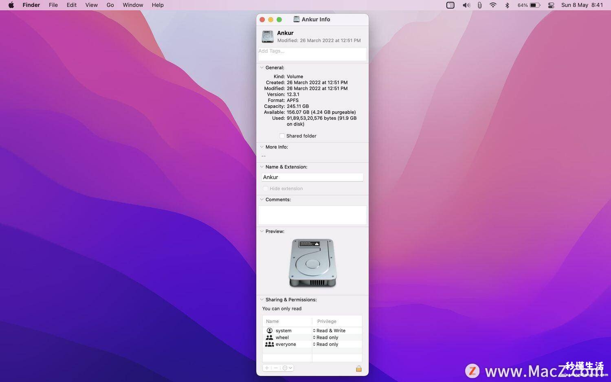Click the minus button to remove a user
Viewport: 611px width, 382px height.
(x=276, y=368)
